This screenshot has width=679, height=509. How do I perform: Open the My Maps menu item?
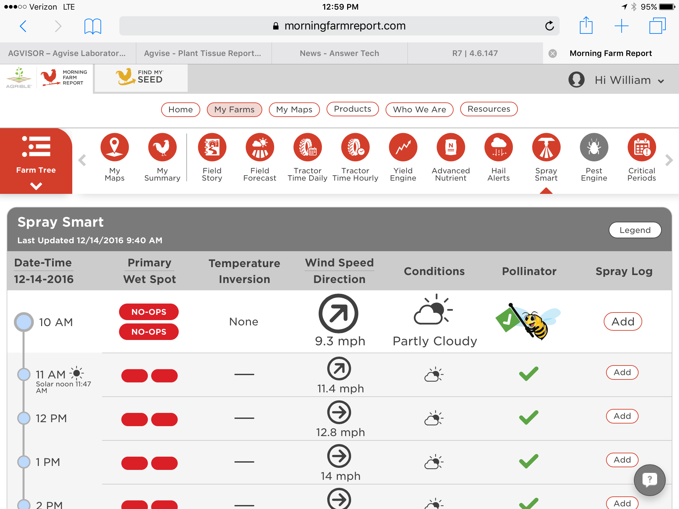pos(294,110)
